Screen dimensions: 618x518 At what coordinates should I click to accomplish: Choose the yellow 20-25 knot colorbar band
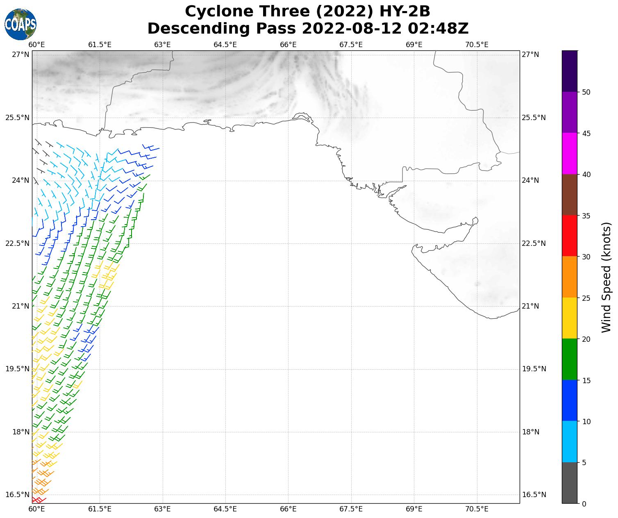[x=569, y=318]
